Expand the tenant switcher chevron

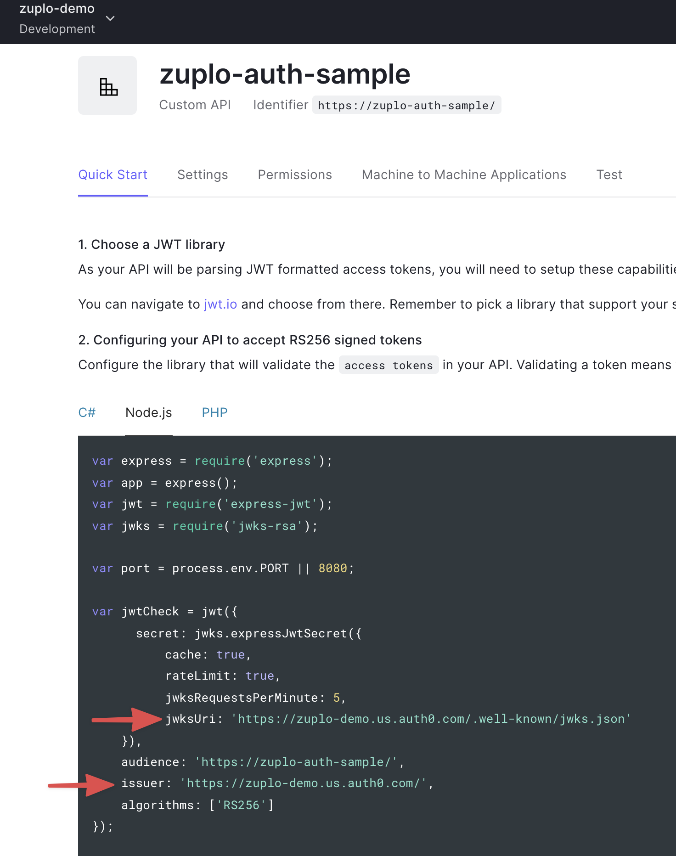tap(110, 18)
